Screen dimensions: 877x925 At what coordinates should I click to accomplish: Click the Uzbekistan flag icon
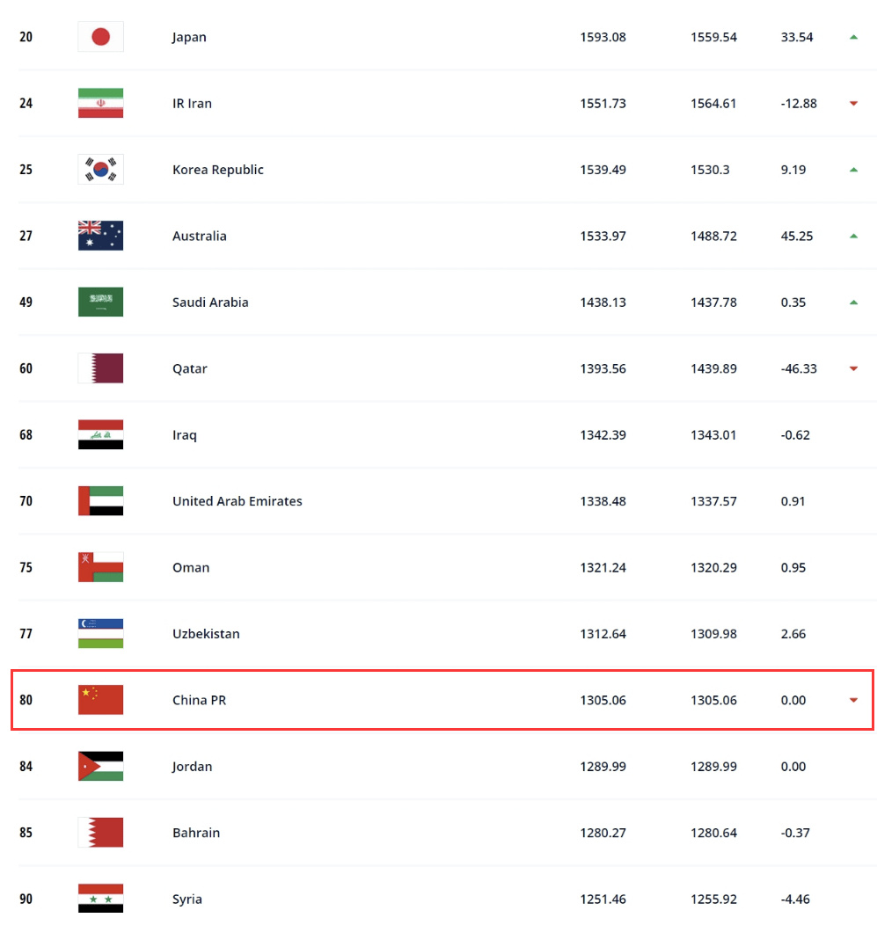[100, 634]
